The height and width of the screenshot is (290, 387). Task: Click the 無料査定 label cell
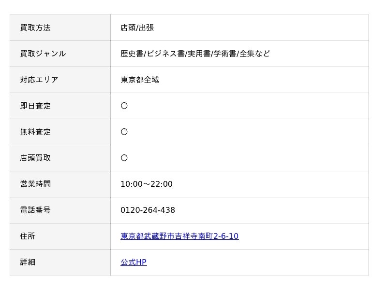(60, 132)
